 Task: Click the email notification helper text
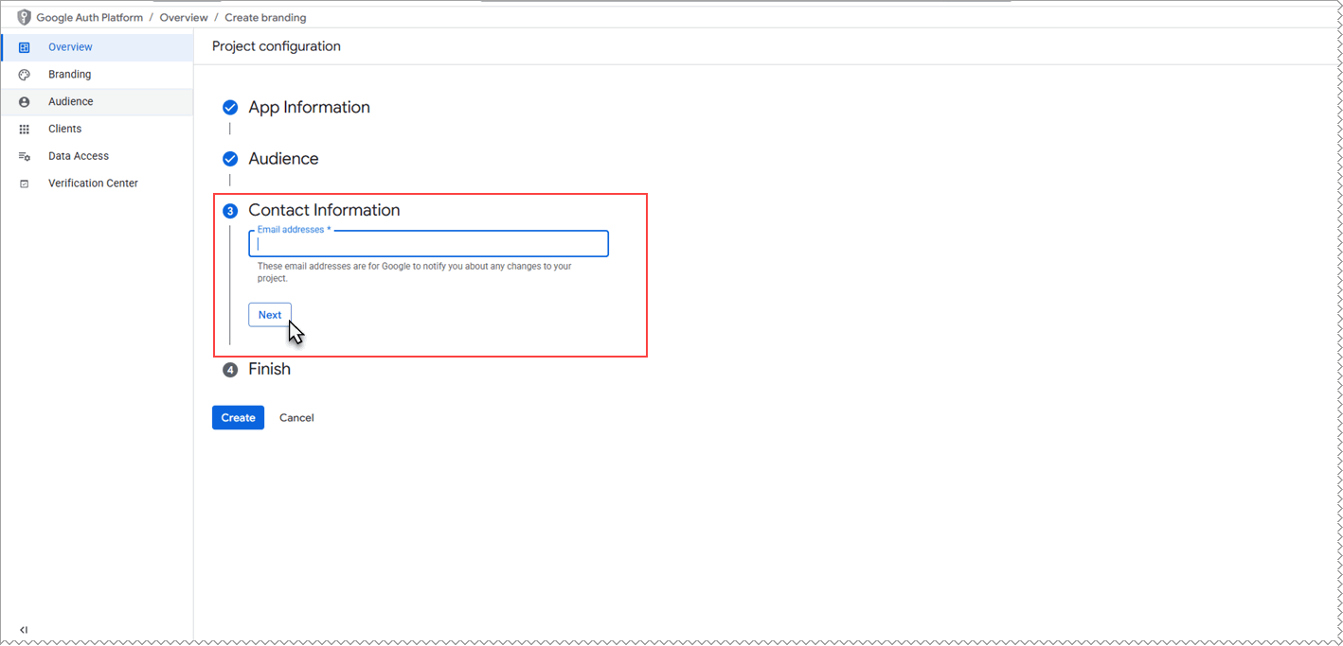415,272
